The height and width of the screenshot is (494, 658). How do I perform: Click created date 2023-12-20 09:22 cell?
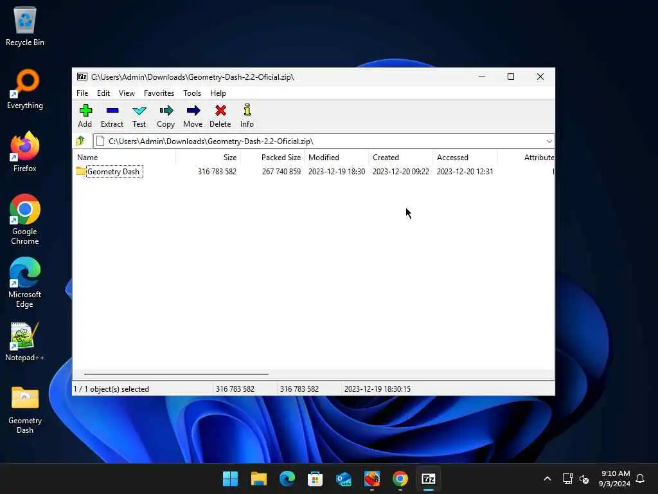[401, 171]
